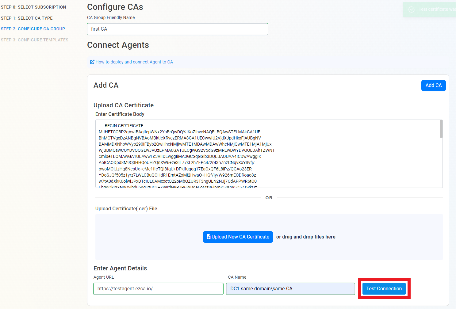The image size is (456, 309).
Task: Open Step 3: Configure Templates
Action: [35, 40]
